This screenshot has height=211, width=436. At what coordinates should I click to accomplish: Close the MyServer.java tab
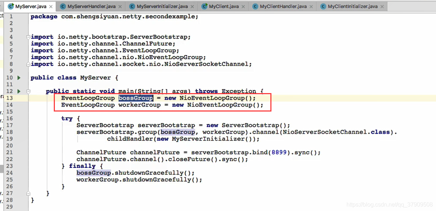tap(51, 7)
